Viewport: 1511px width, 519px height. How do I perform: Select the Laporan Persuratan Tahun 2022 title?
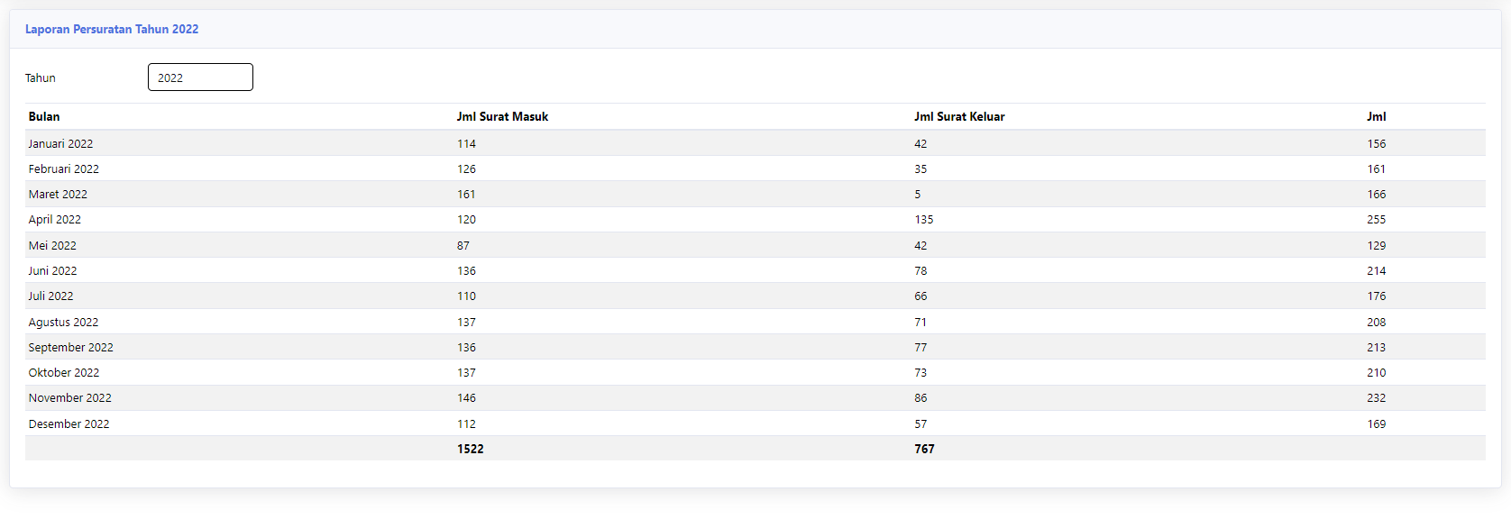[x=112, y=29]
